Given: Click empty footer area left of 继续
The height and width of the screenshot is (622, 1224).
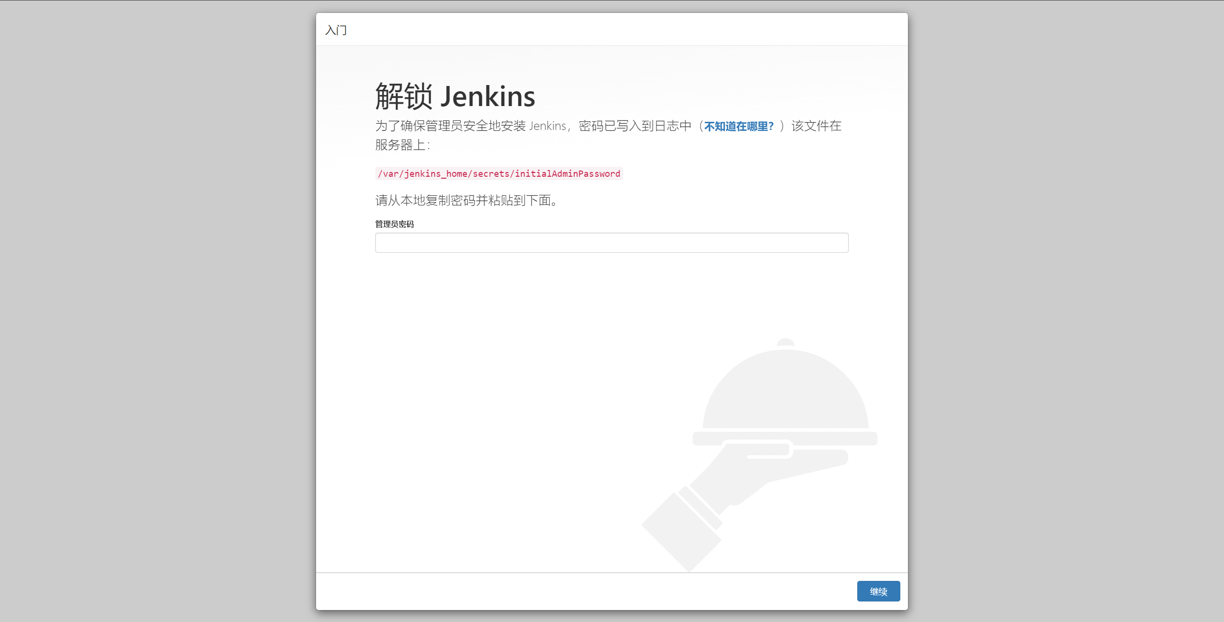Looking at the screenshot, I should pyautogui.click(x=574, y=591).
